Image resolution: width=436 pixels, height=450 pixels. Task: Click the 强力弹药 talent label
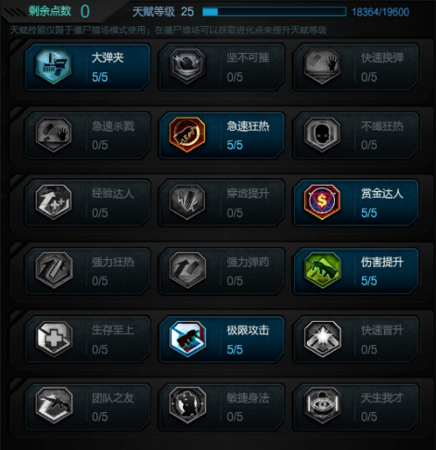point(248,262)
